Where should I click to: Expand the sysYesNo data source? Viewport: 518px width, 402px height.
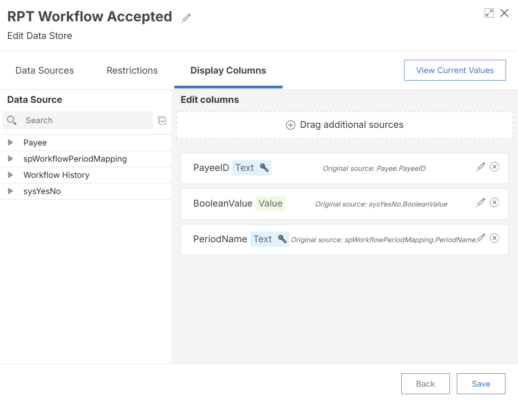pyautogui.click(x=11, y=191)
